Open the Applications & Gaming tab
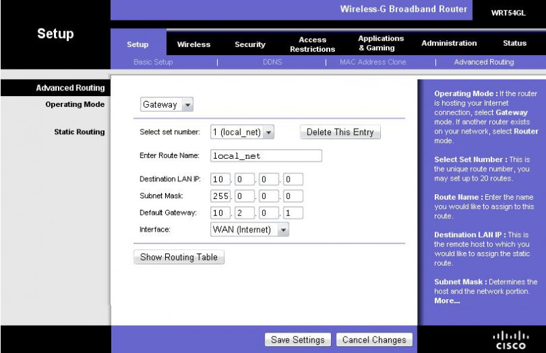Viewport: 546px width, 353px height. click(x=381, y=43)
